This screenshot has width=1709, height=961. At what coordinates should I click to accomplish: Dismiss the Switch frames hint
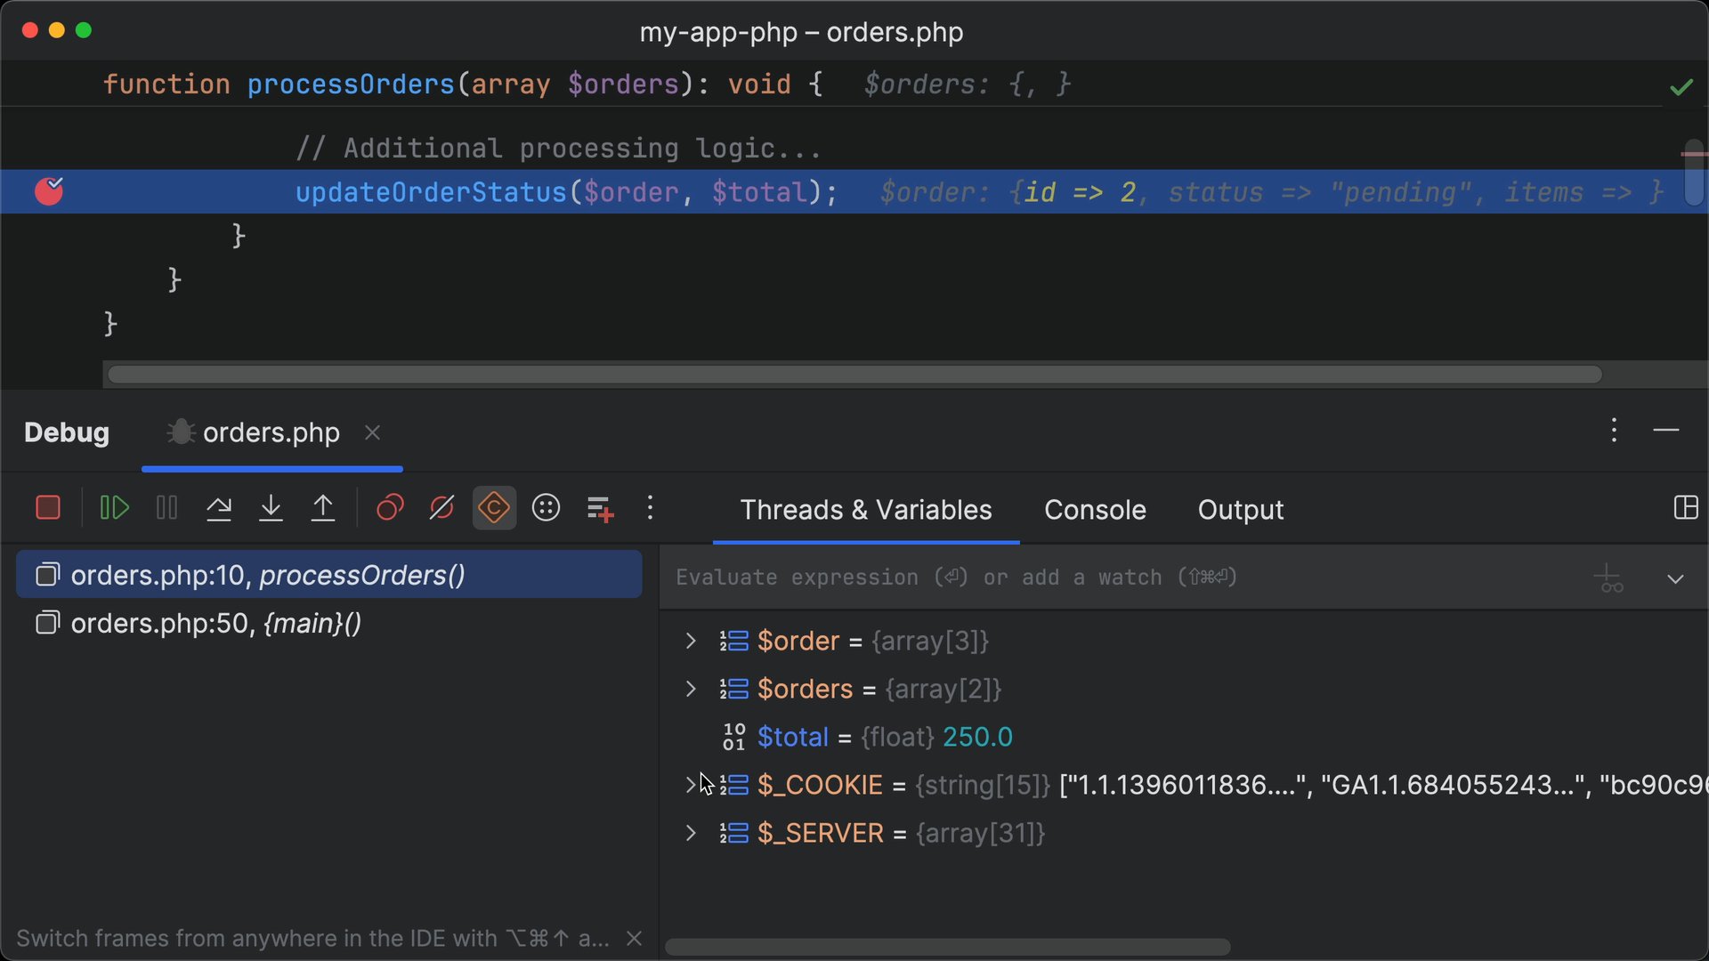pyautogui.click(x=635, y=939)
